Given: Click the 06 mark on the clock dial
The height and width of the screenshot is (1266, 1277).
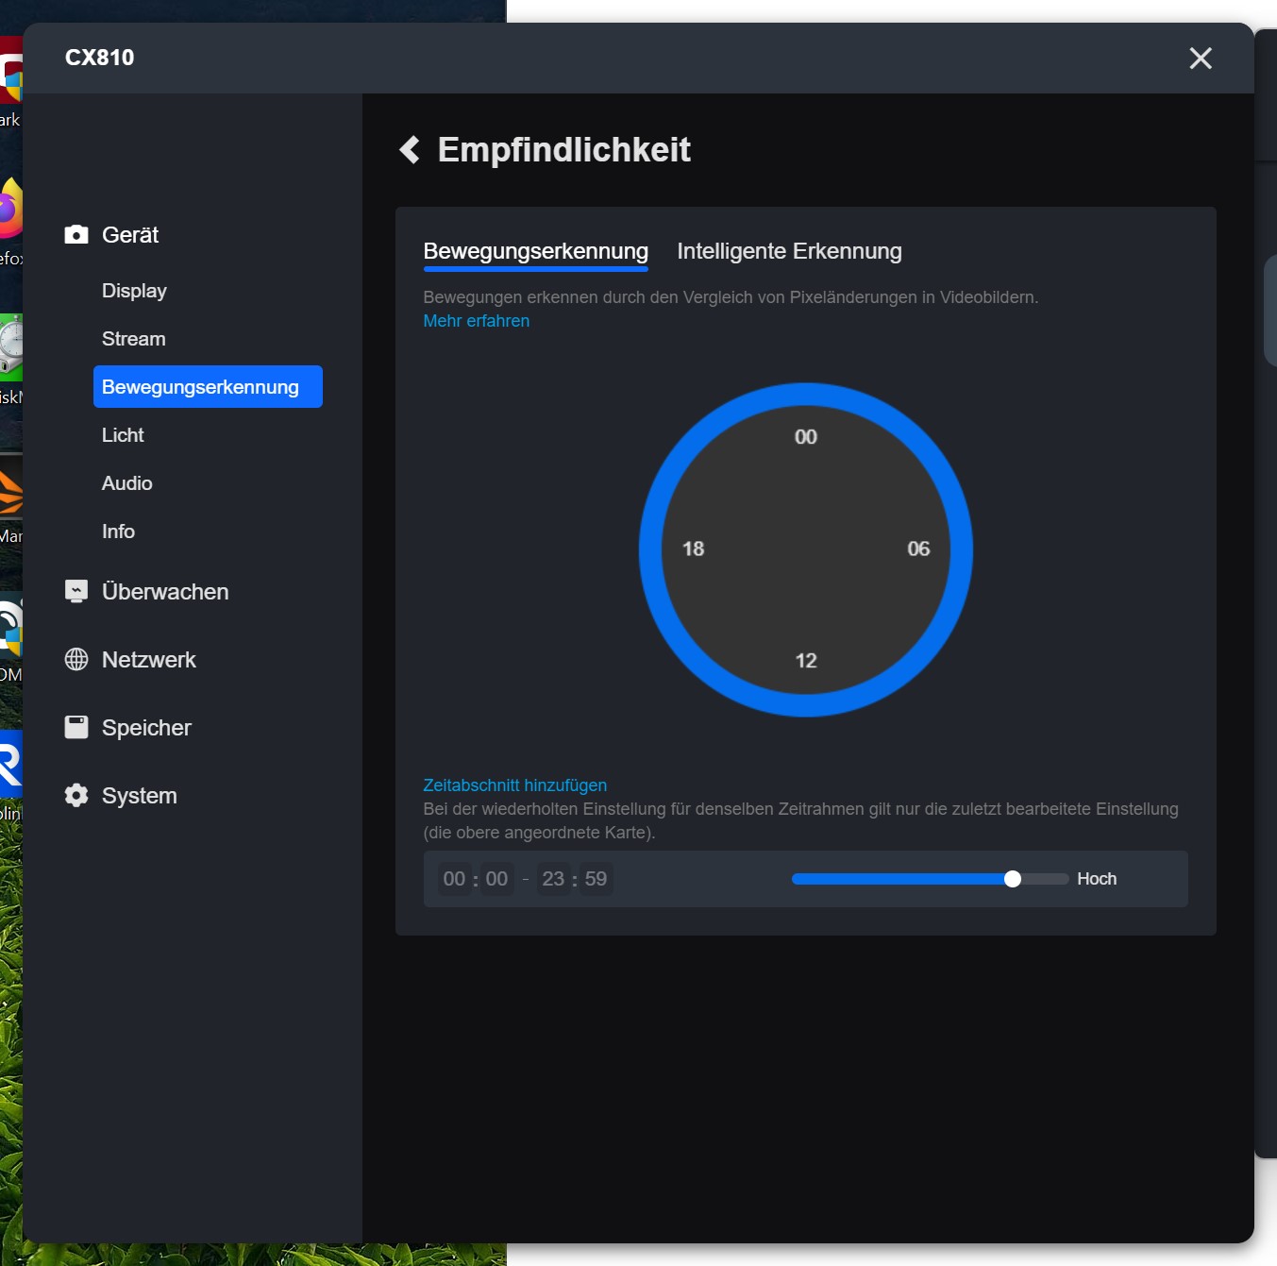Looking at the screenshot, I should pyautogui.click(x=918, y=549).
